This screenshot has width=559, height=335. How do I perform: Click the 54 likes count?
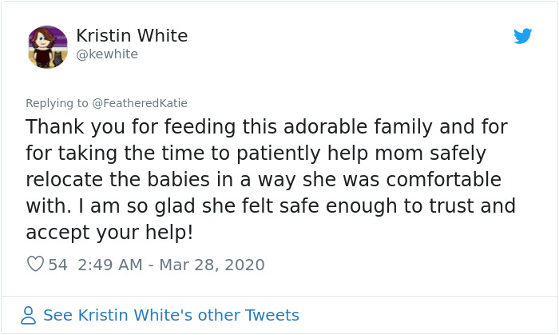[58, 264]
